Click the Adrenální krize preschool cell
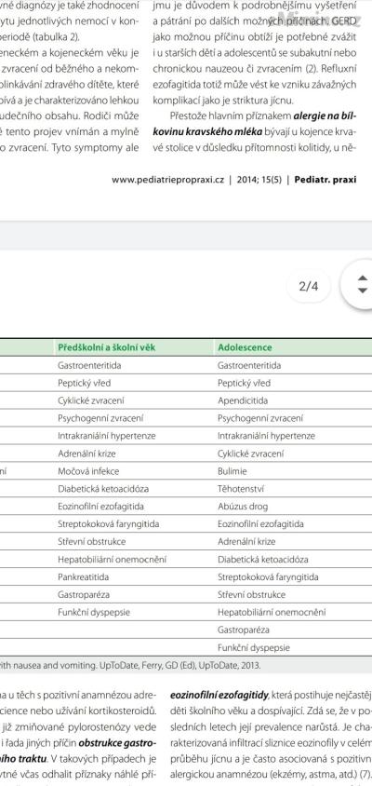 click(x=86, y=454)
